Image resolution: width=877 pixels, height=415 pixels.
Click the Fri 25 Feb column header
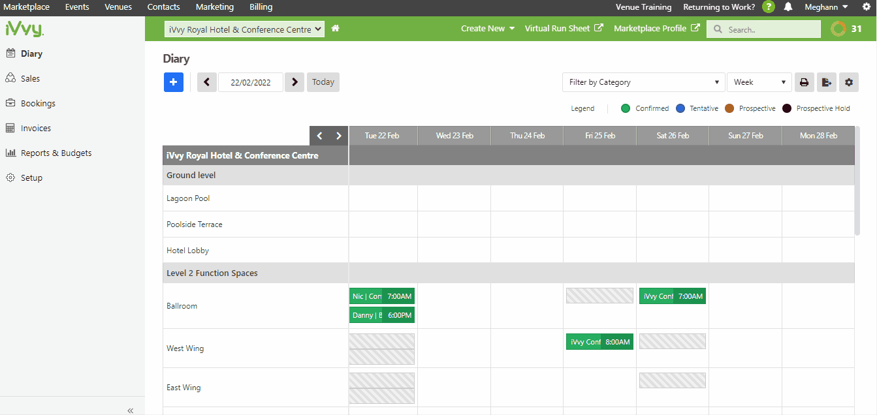click(x=600, y=136)
